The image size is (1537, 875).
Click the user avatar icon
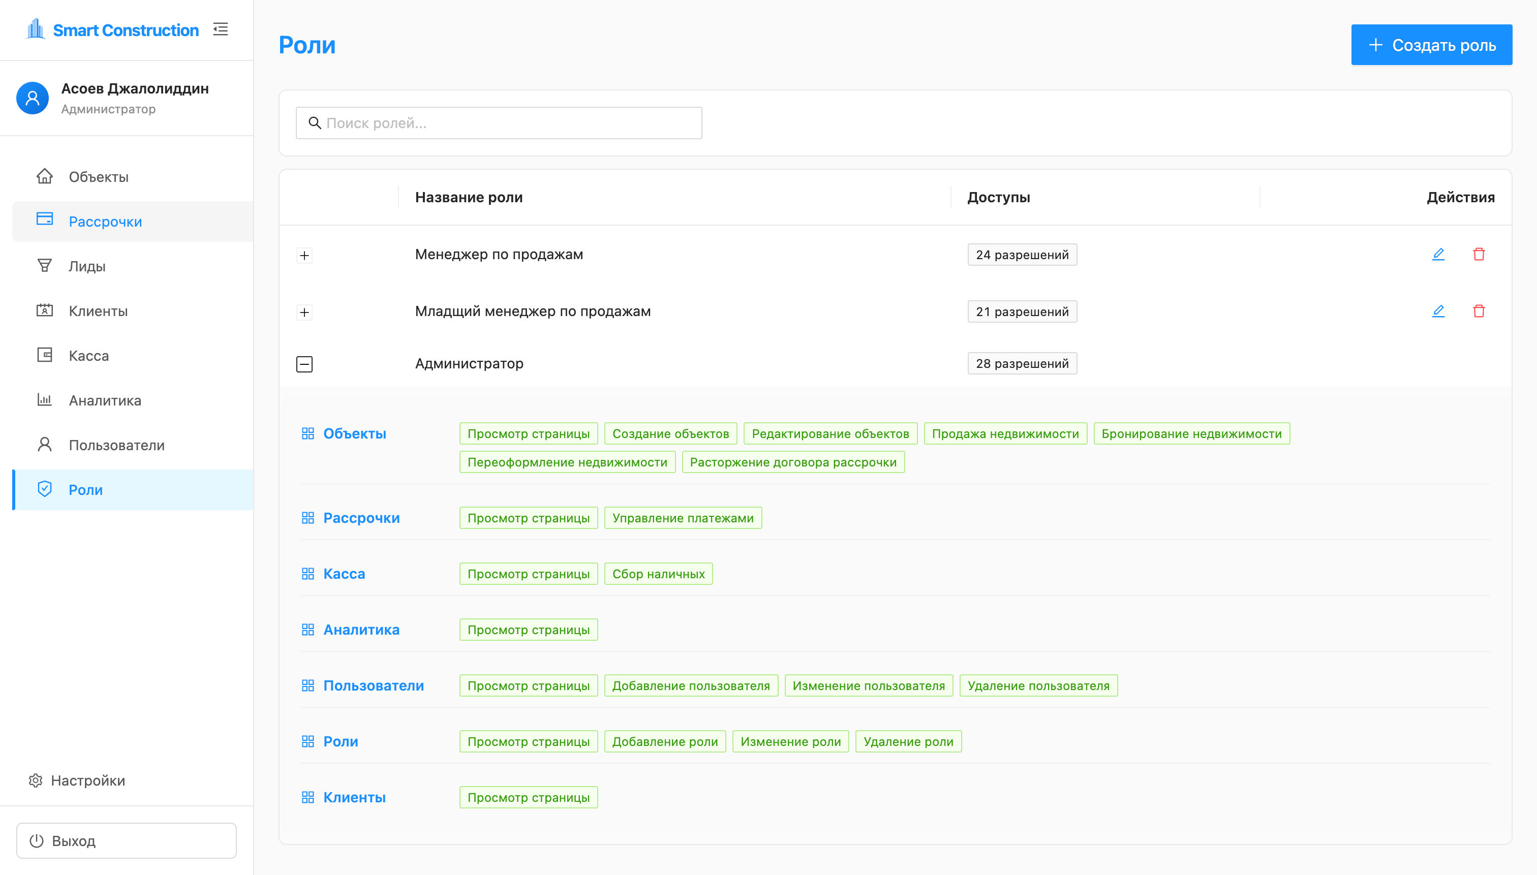[33, 98]
